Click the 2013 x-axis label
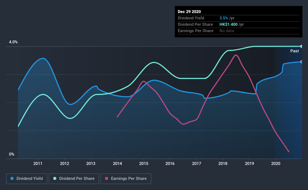 coord(91,163)
